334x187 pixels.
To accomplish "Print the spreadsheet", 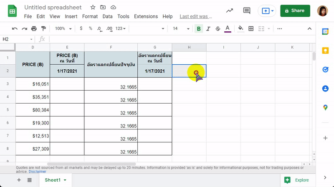I will coord(34,28).
